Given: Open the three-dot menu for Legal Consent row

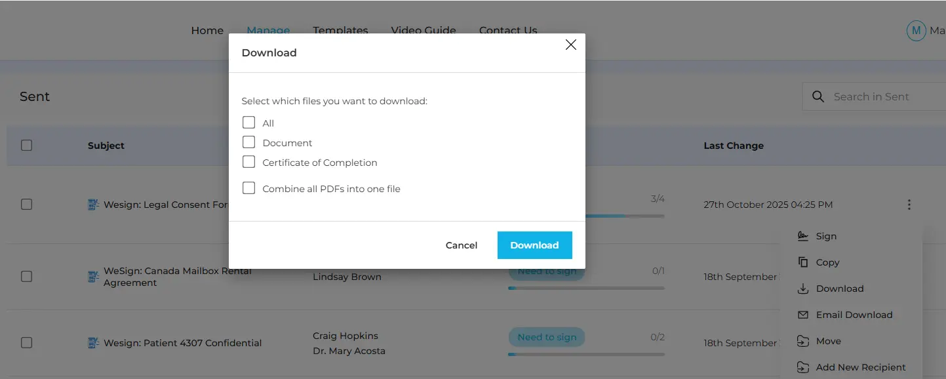Looking at the screenshot, I should (x=909, y=205).
